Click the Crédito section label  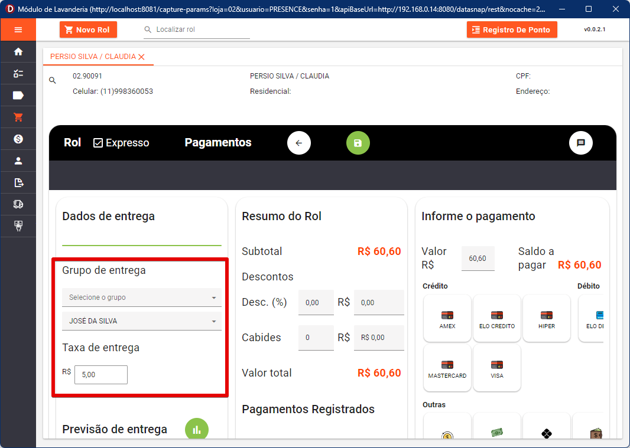[435, 286]
